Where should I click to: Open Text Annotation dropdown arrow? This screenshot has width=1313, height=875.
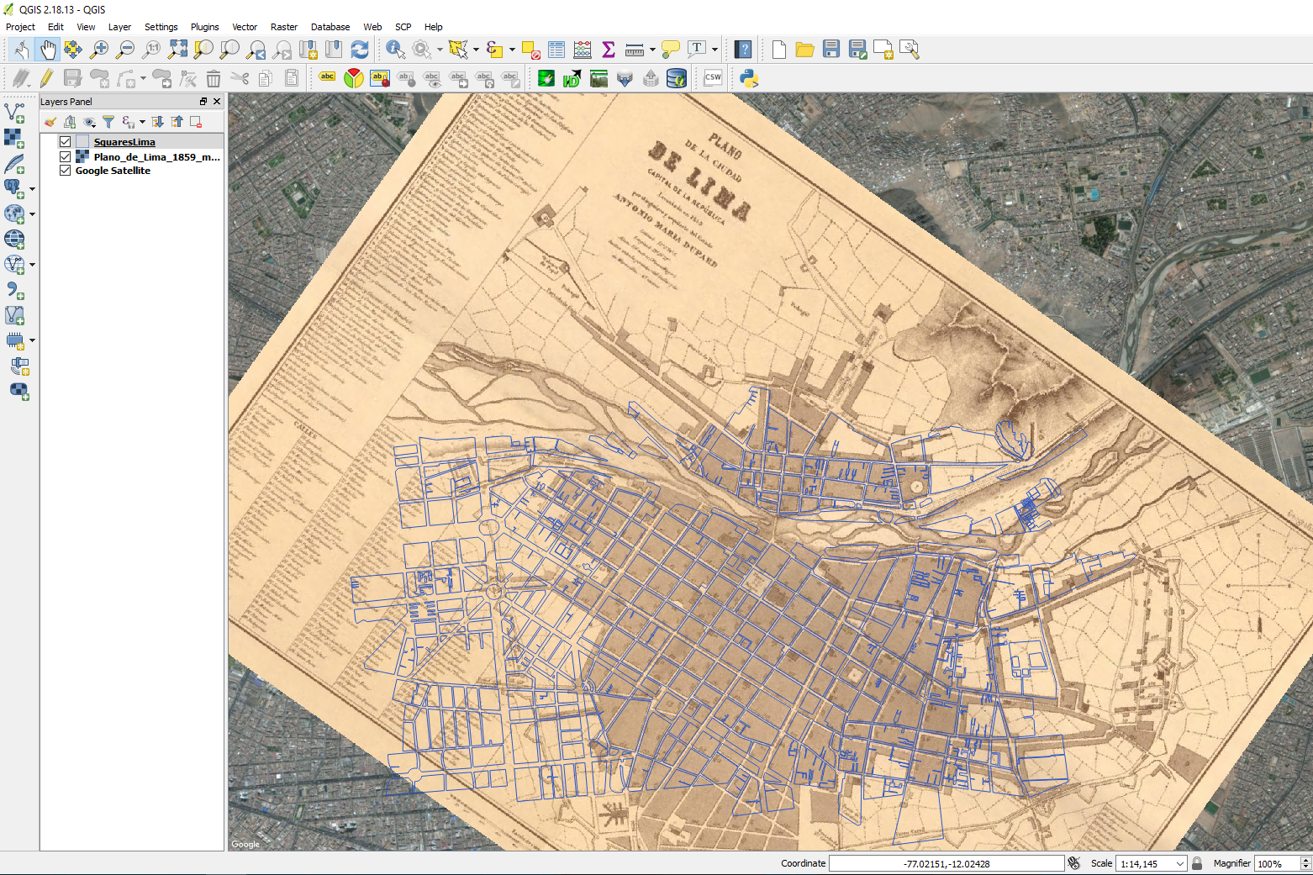pos(715,50)
